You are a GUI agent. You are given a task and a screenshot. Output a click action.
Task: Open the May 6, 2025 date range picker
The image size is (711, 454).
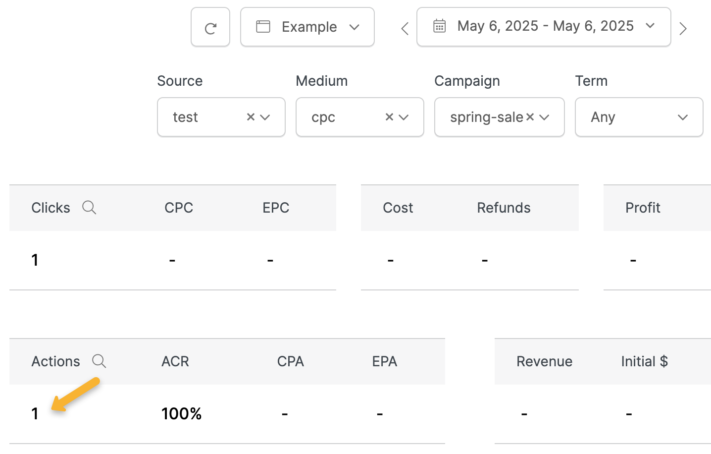(x=543, y=27)
